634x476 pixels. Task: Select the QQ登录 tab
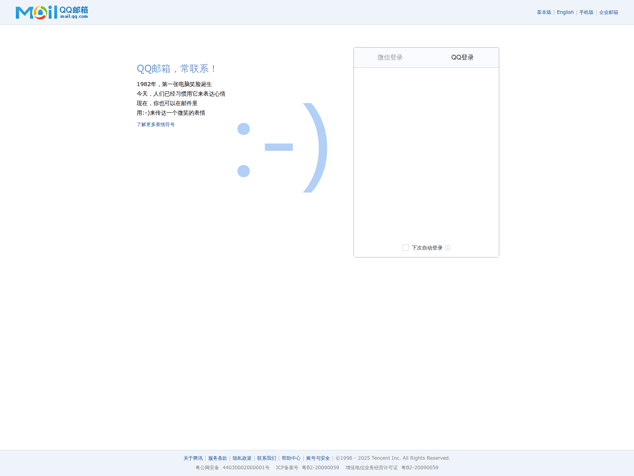coord(462,58)
